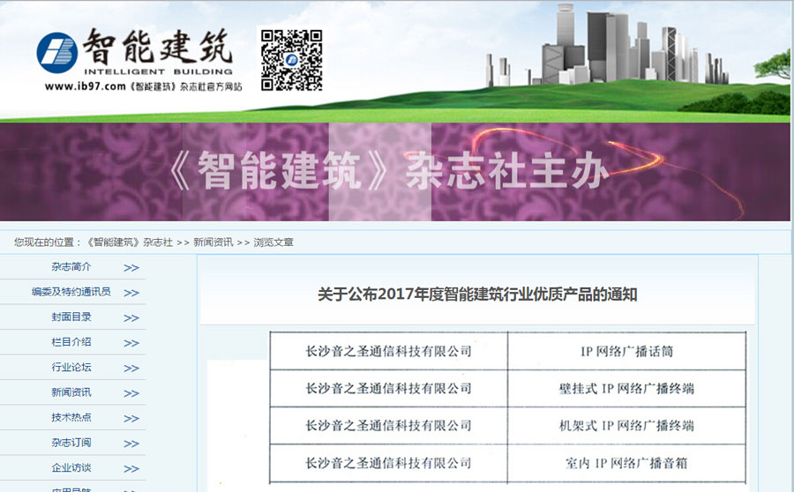This screenshot has height=492, width=794.
Task: Click the >> arrow beside 杂志订阅
Action: pos(131,444)
